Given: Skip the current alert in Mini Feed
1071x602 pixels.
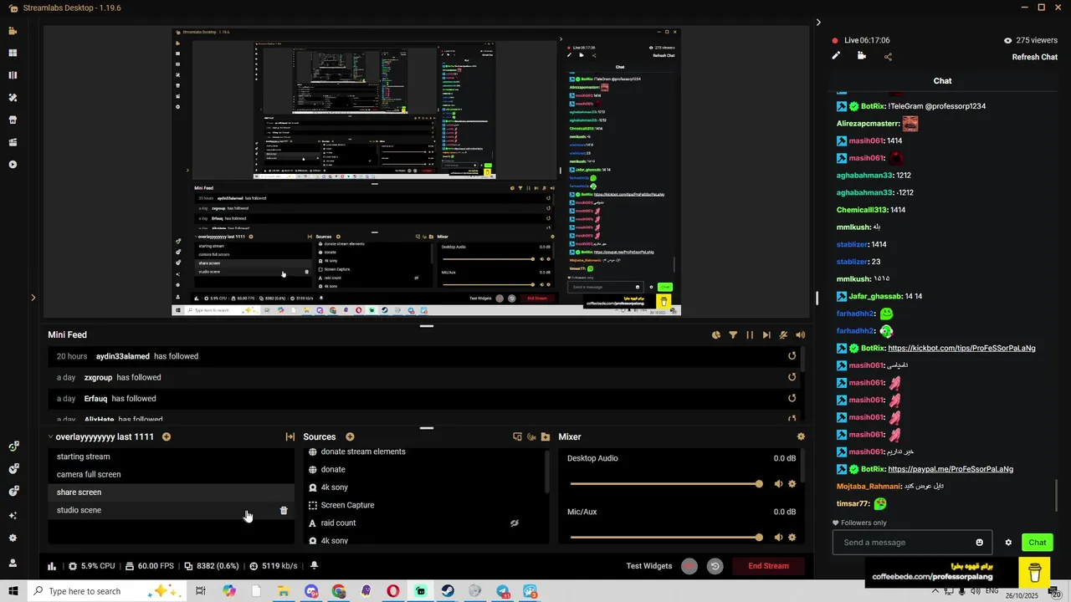Looking at the screenshot, I should (766, 335).
